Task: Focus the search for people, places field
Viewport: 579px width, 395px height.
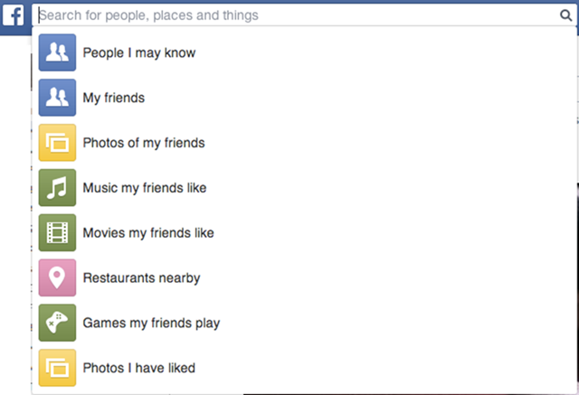Action: [x=289, y=15]
